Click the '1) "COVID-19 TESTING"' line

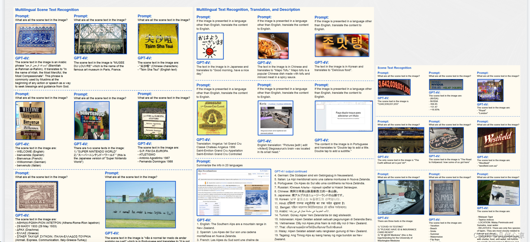click(390, 226)
